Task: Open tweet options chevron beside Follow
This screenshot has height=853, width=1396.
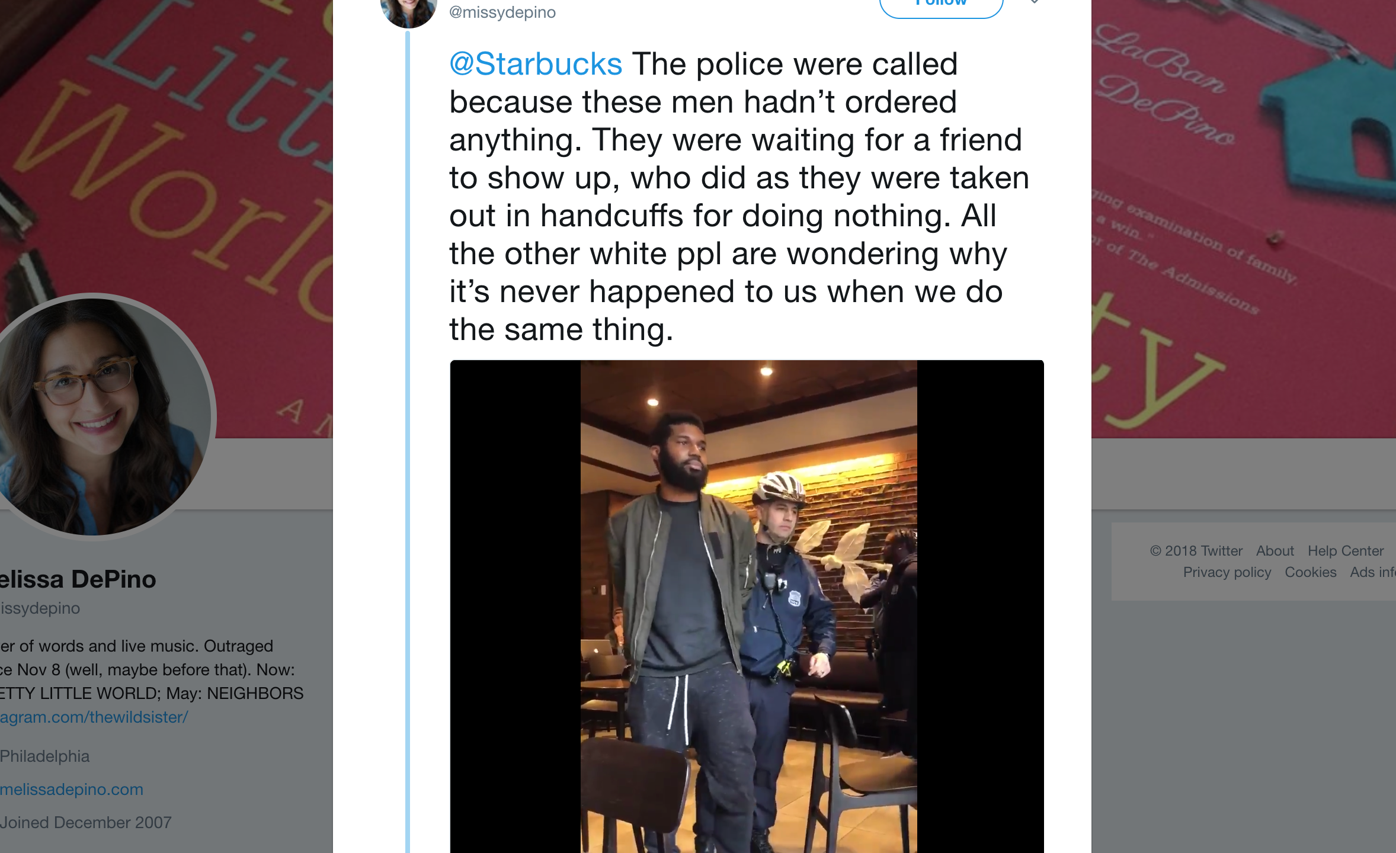Action: click(x=1034, y=2)
